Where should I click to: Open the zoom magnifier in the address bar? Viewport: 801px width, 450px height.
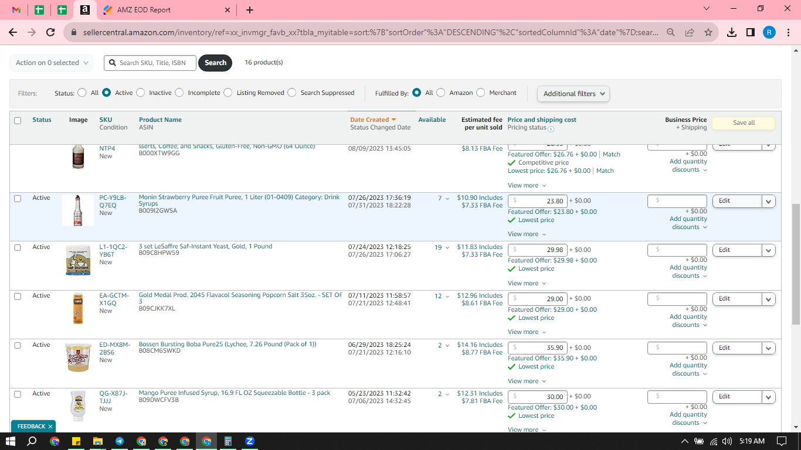tap(671, 33)
